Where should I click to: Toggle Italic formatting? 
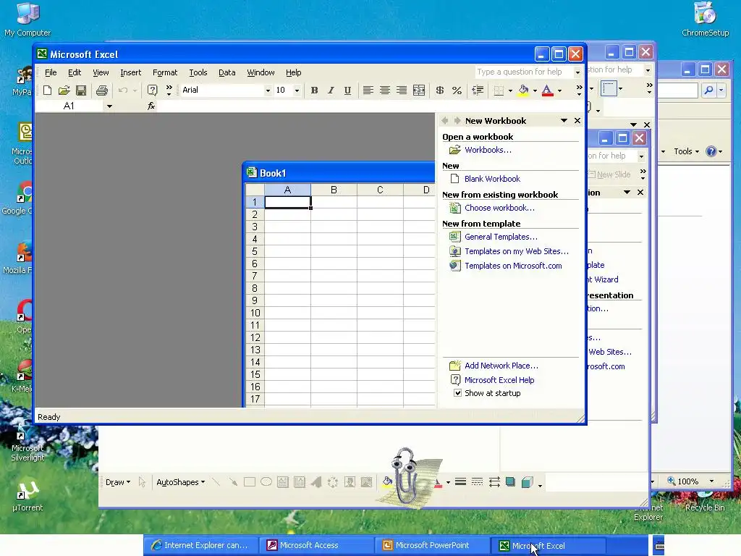(x=331, y=90)
